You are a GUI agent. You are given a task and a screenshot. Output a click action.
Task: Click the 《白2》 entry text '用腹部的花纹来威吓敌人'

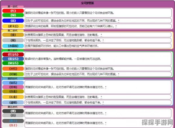point(39,123)
